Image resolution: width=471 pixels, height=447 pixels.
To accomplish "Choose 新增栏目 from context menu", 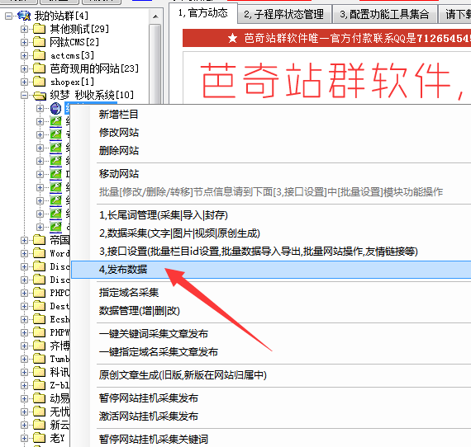I will 118,114.
